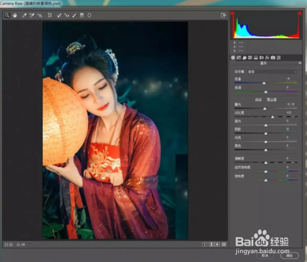307x262 pixels.
Task: Open the Effects fx panel tab
Action: point(267,57)
